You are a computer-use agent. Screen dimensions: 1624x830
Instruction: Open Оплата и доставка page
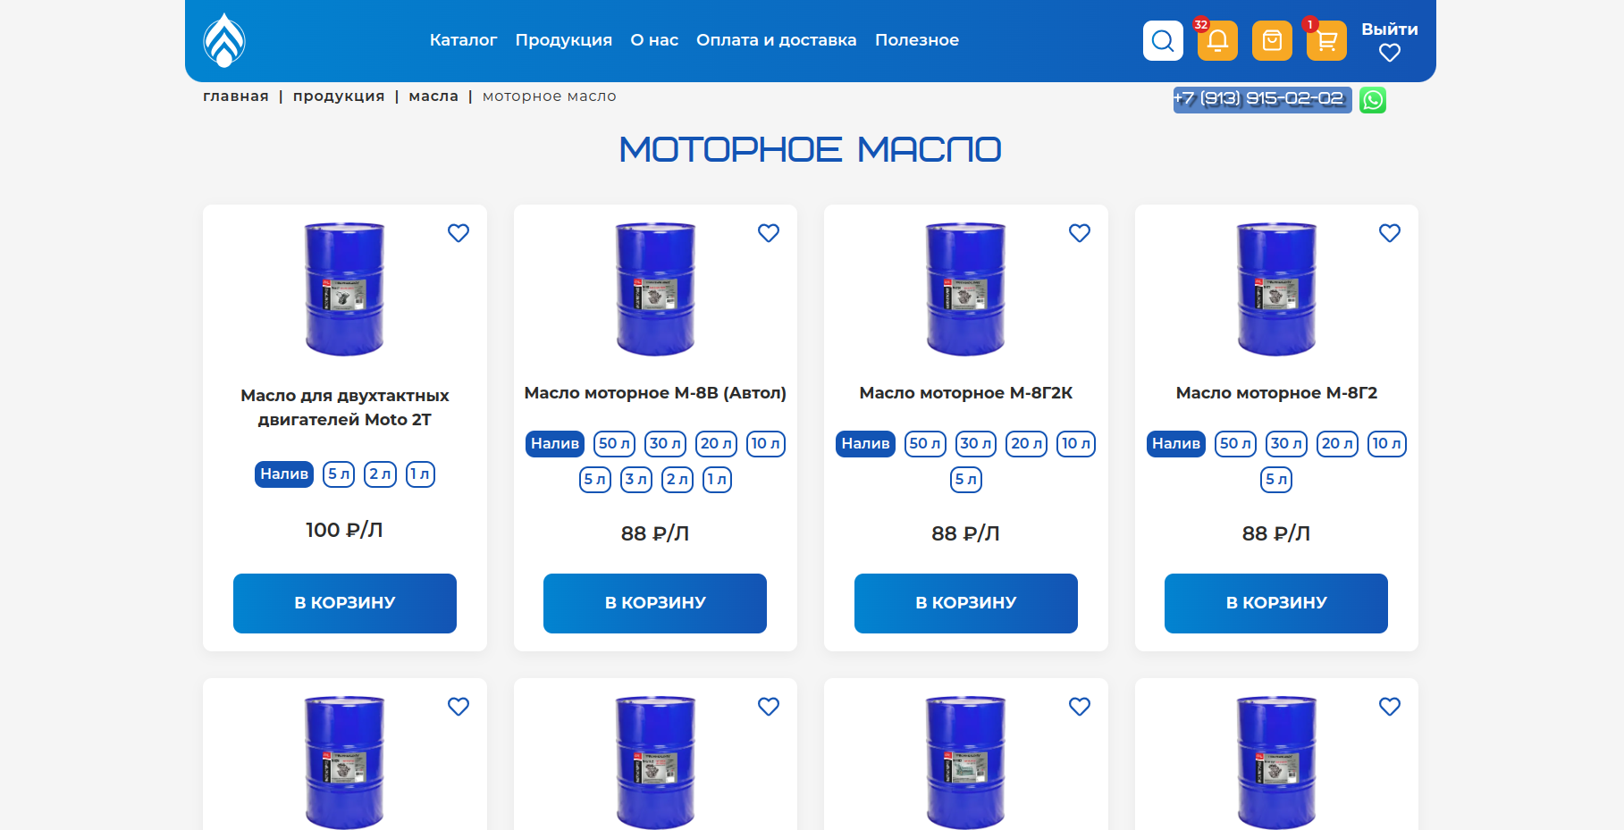[x=777, y=40]
